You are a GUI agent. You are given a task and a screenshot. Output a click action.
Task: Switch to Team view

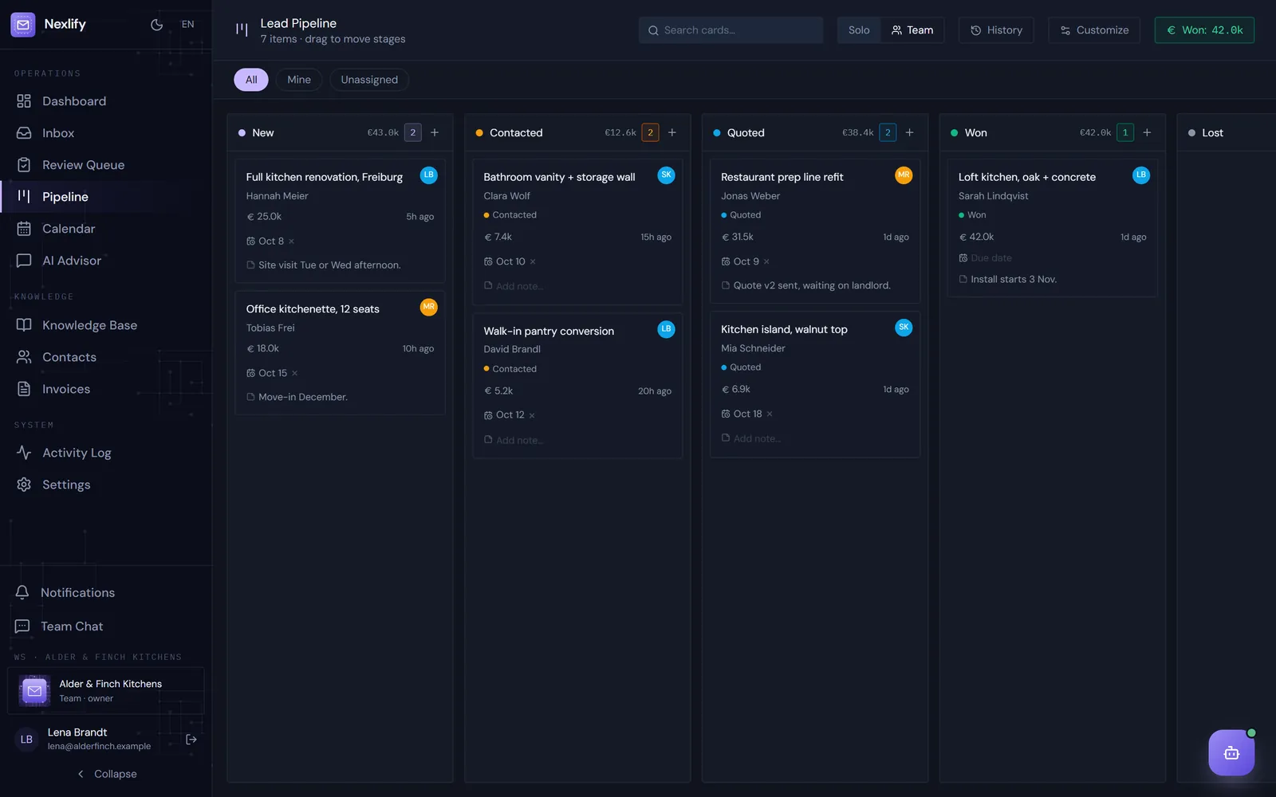tap(912, 30)
